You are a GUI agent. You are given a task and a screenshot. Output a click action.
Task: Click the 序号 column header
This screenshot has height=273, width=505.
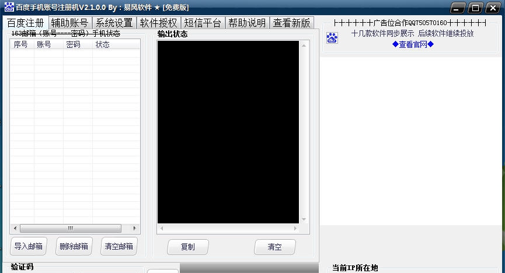pyautogui.click(x=22, y=44)
